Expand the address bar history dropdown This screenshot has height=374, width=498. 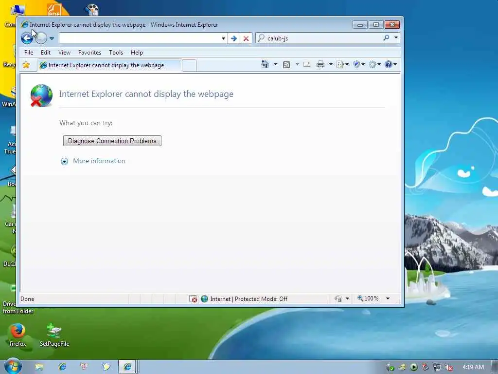tap(223, 38)
